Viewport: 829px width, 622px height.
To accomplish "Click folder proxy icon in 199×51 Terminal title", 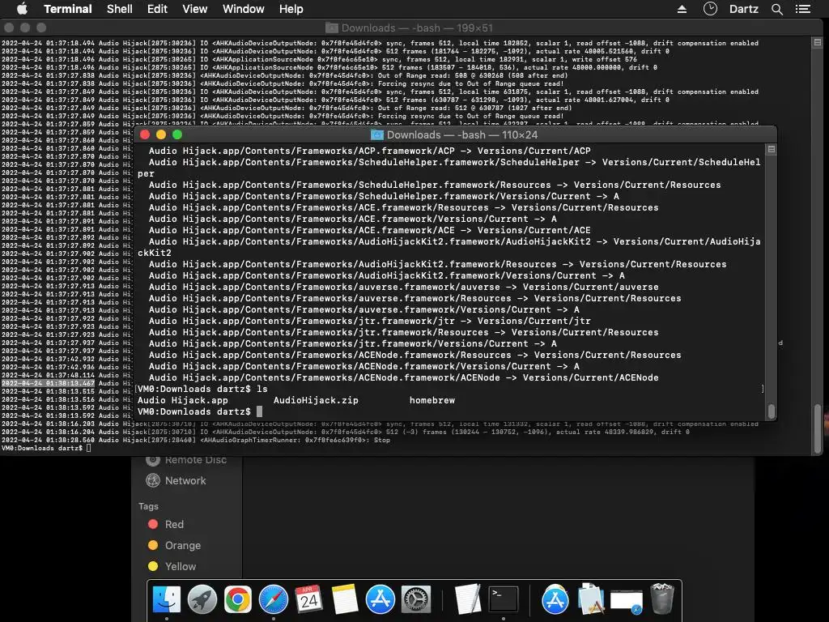I will [331, 28].
